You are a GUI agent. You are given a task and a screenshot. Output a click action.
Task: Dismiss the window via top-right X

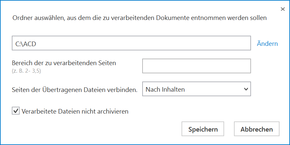click(282, 9)
